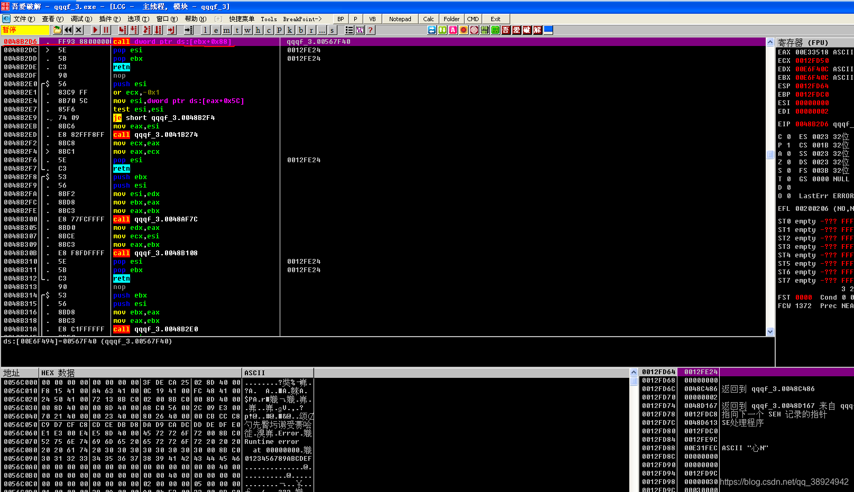Click the disassembly scrollbar down arrow
Screen dimensions: 854x492
point(770,331)
